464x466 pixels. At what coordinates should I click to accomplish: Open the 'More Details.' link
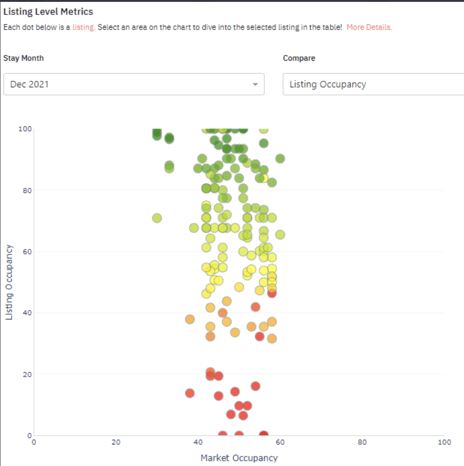pos(369,27)
